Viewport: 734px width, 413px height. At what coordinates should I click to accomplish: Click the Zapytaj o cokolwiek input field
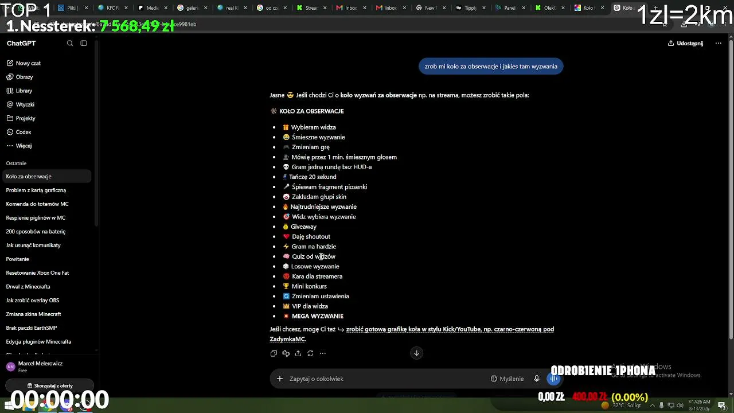pos(384,379)
